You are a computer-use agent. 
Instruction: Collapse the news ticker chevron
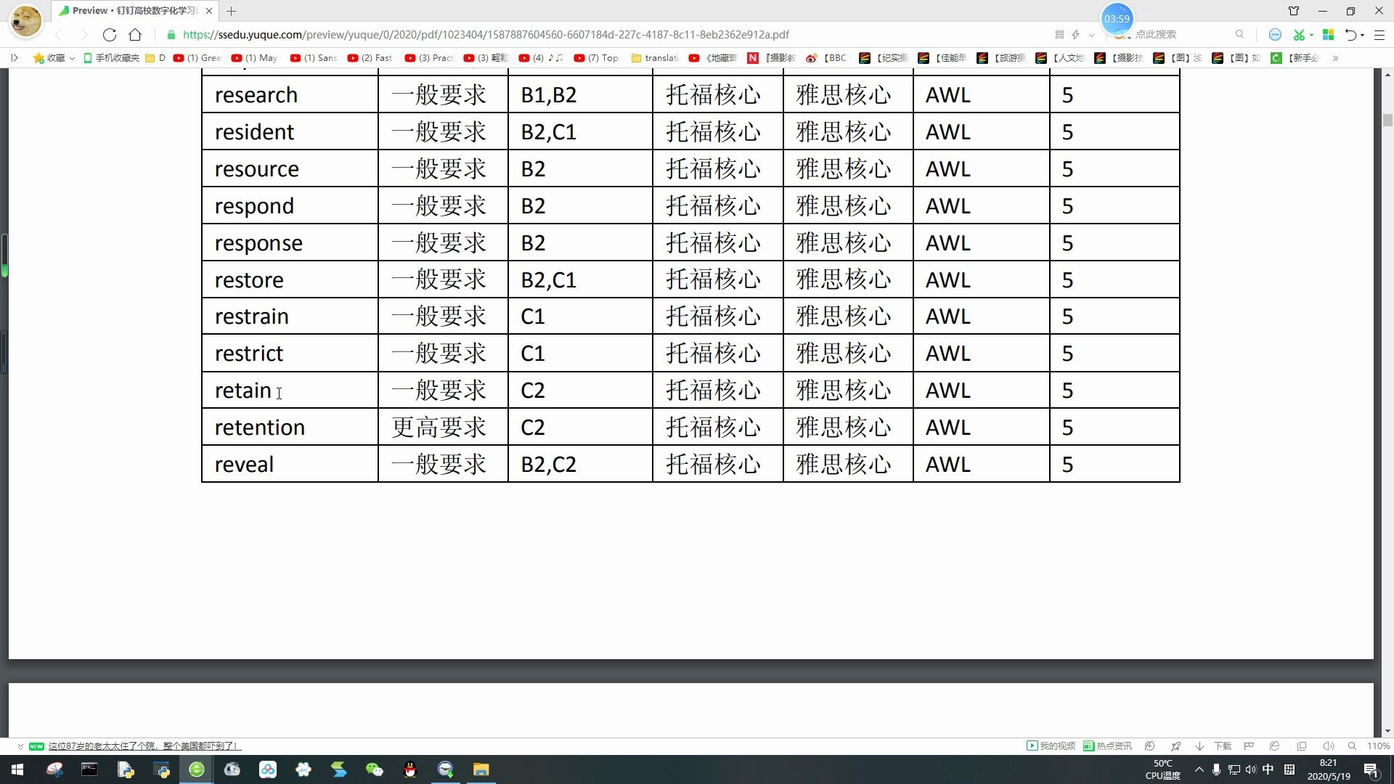pyautogui.click(x=20, y=746)
